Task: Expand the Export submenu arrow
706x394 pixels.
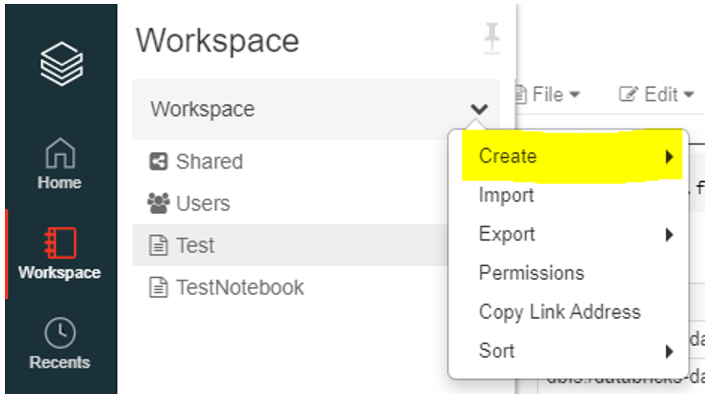Action: point(669,235)
